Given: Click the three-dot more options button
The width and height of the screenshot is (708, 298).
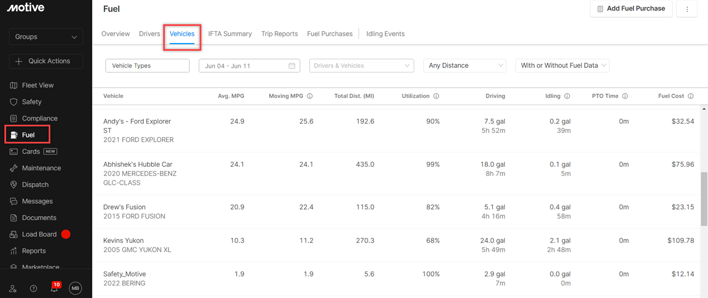Looking at the screenshot, I should click(687, 9).
